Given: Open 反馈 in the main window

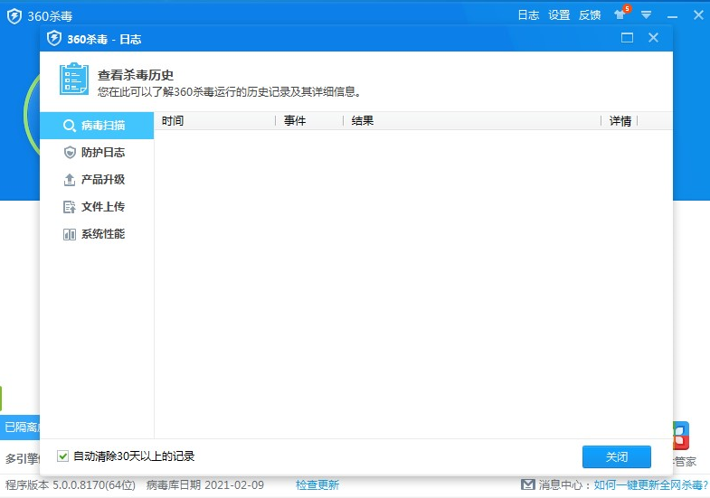Looking at the screenshot, I should point(590,15).
